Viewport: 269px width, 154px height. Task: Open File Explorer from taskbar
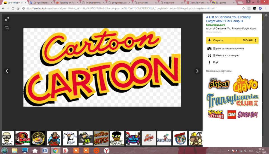(x=15, y=151)
